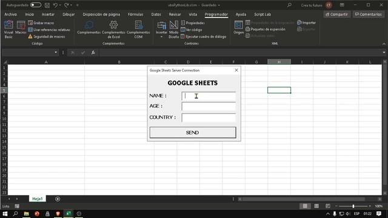Click the macro recording status bar icon
This screenshot has width=388, height=218.
(x=17, y=206)
